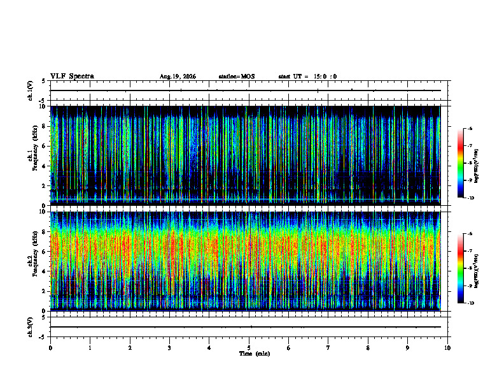Click the "VLF Spectra" plot title

pos(72,76)
